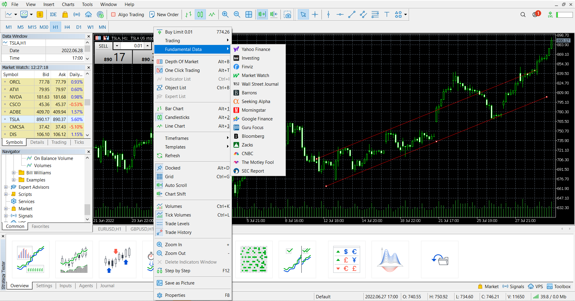The image size is (575, 301).
Task: Toggle Algo Trading
Action: click(127, 14)
